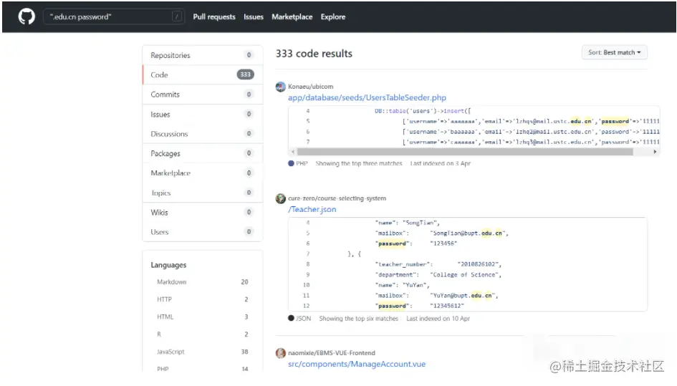Viewport: 677px width, 386px height.
Task: Select Topics result type in sidebar
Action: [203, 193]
